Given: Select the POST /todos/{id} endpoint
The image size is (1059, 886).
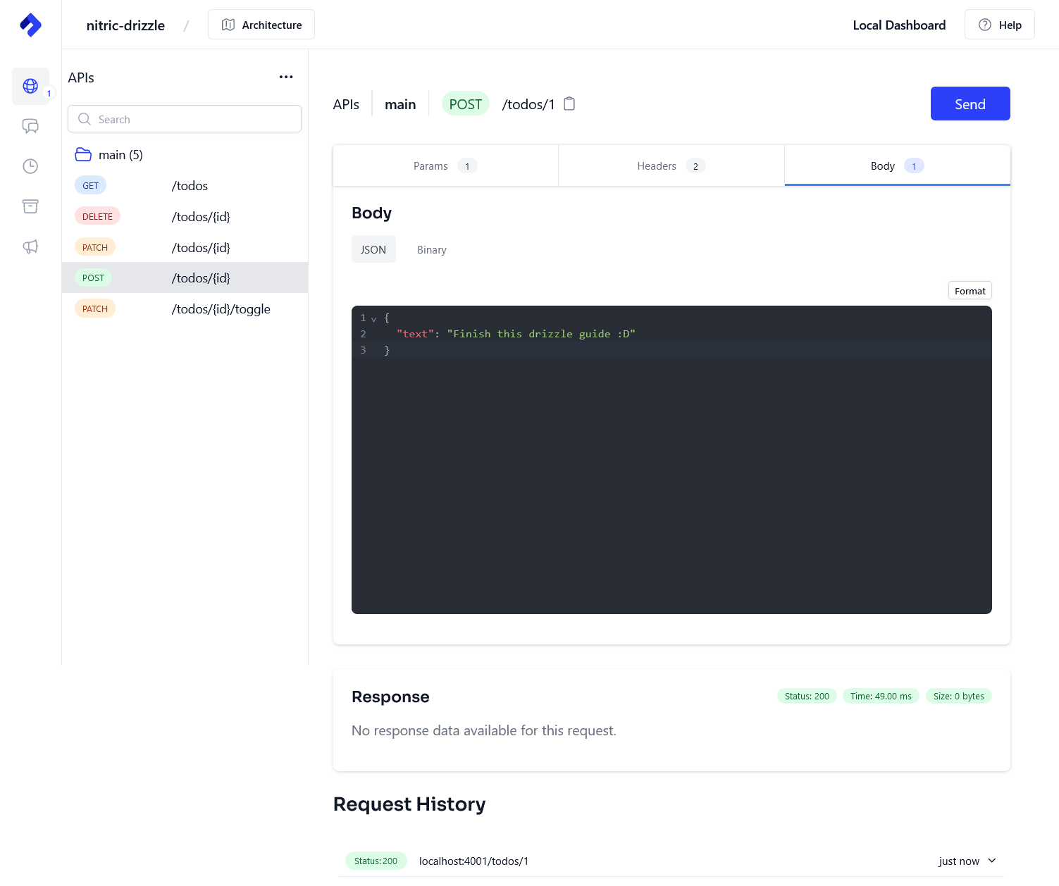Looking at the screenshot, I should click(185, 277).
